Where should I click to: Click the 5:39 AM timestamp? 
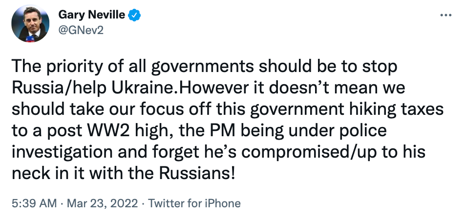[x=29, y=203]
